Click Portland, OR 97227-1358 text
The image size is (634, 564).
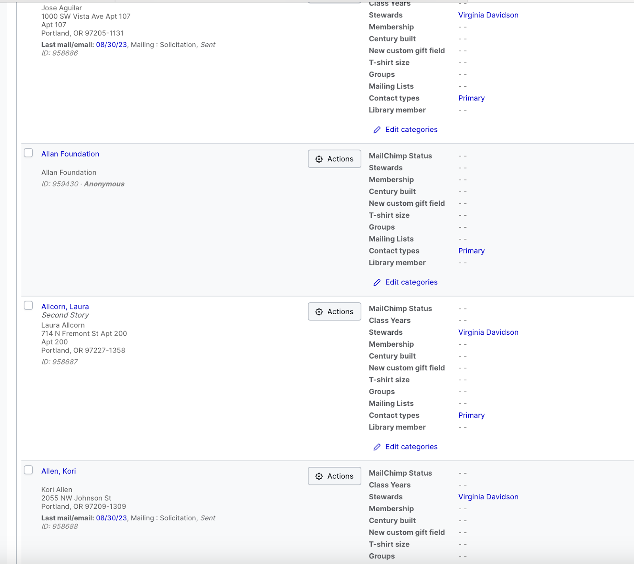click(83, 351)
